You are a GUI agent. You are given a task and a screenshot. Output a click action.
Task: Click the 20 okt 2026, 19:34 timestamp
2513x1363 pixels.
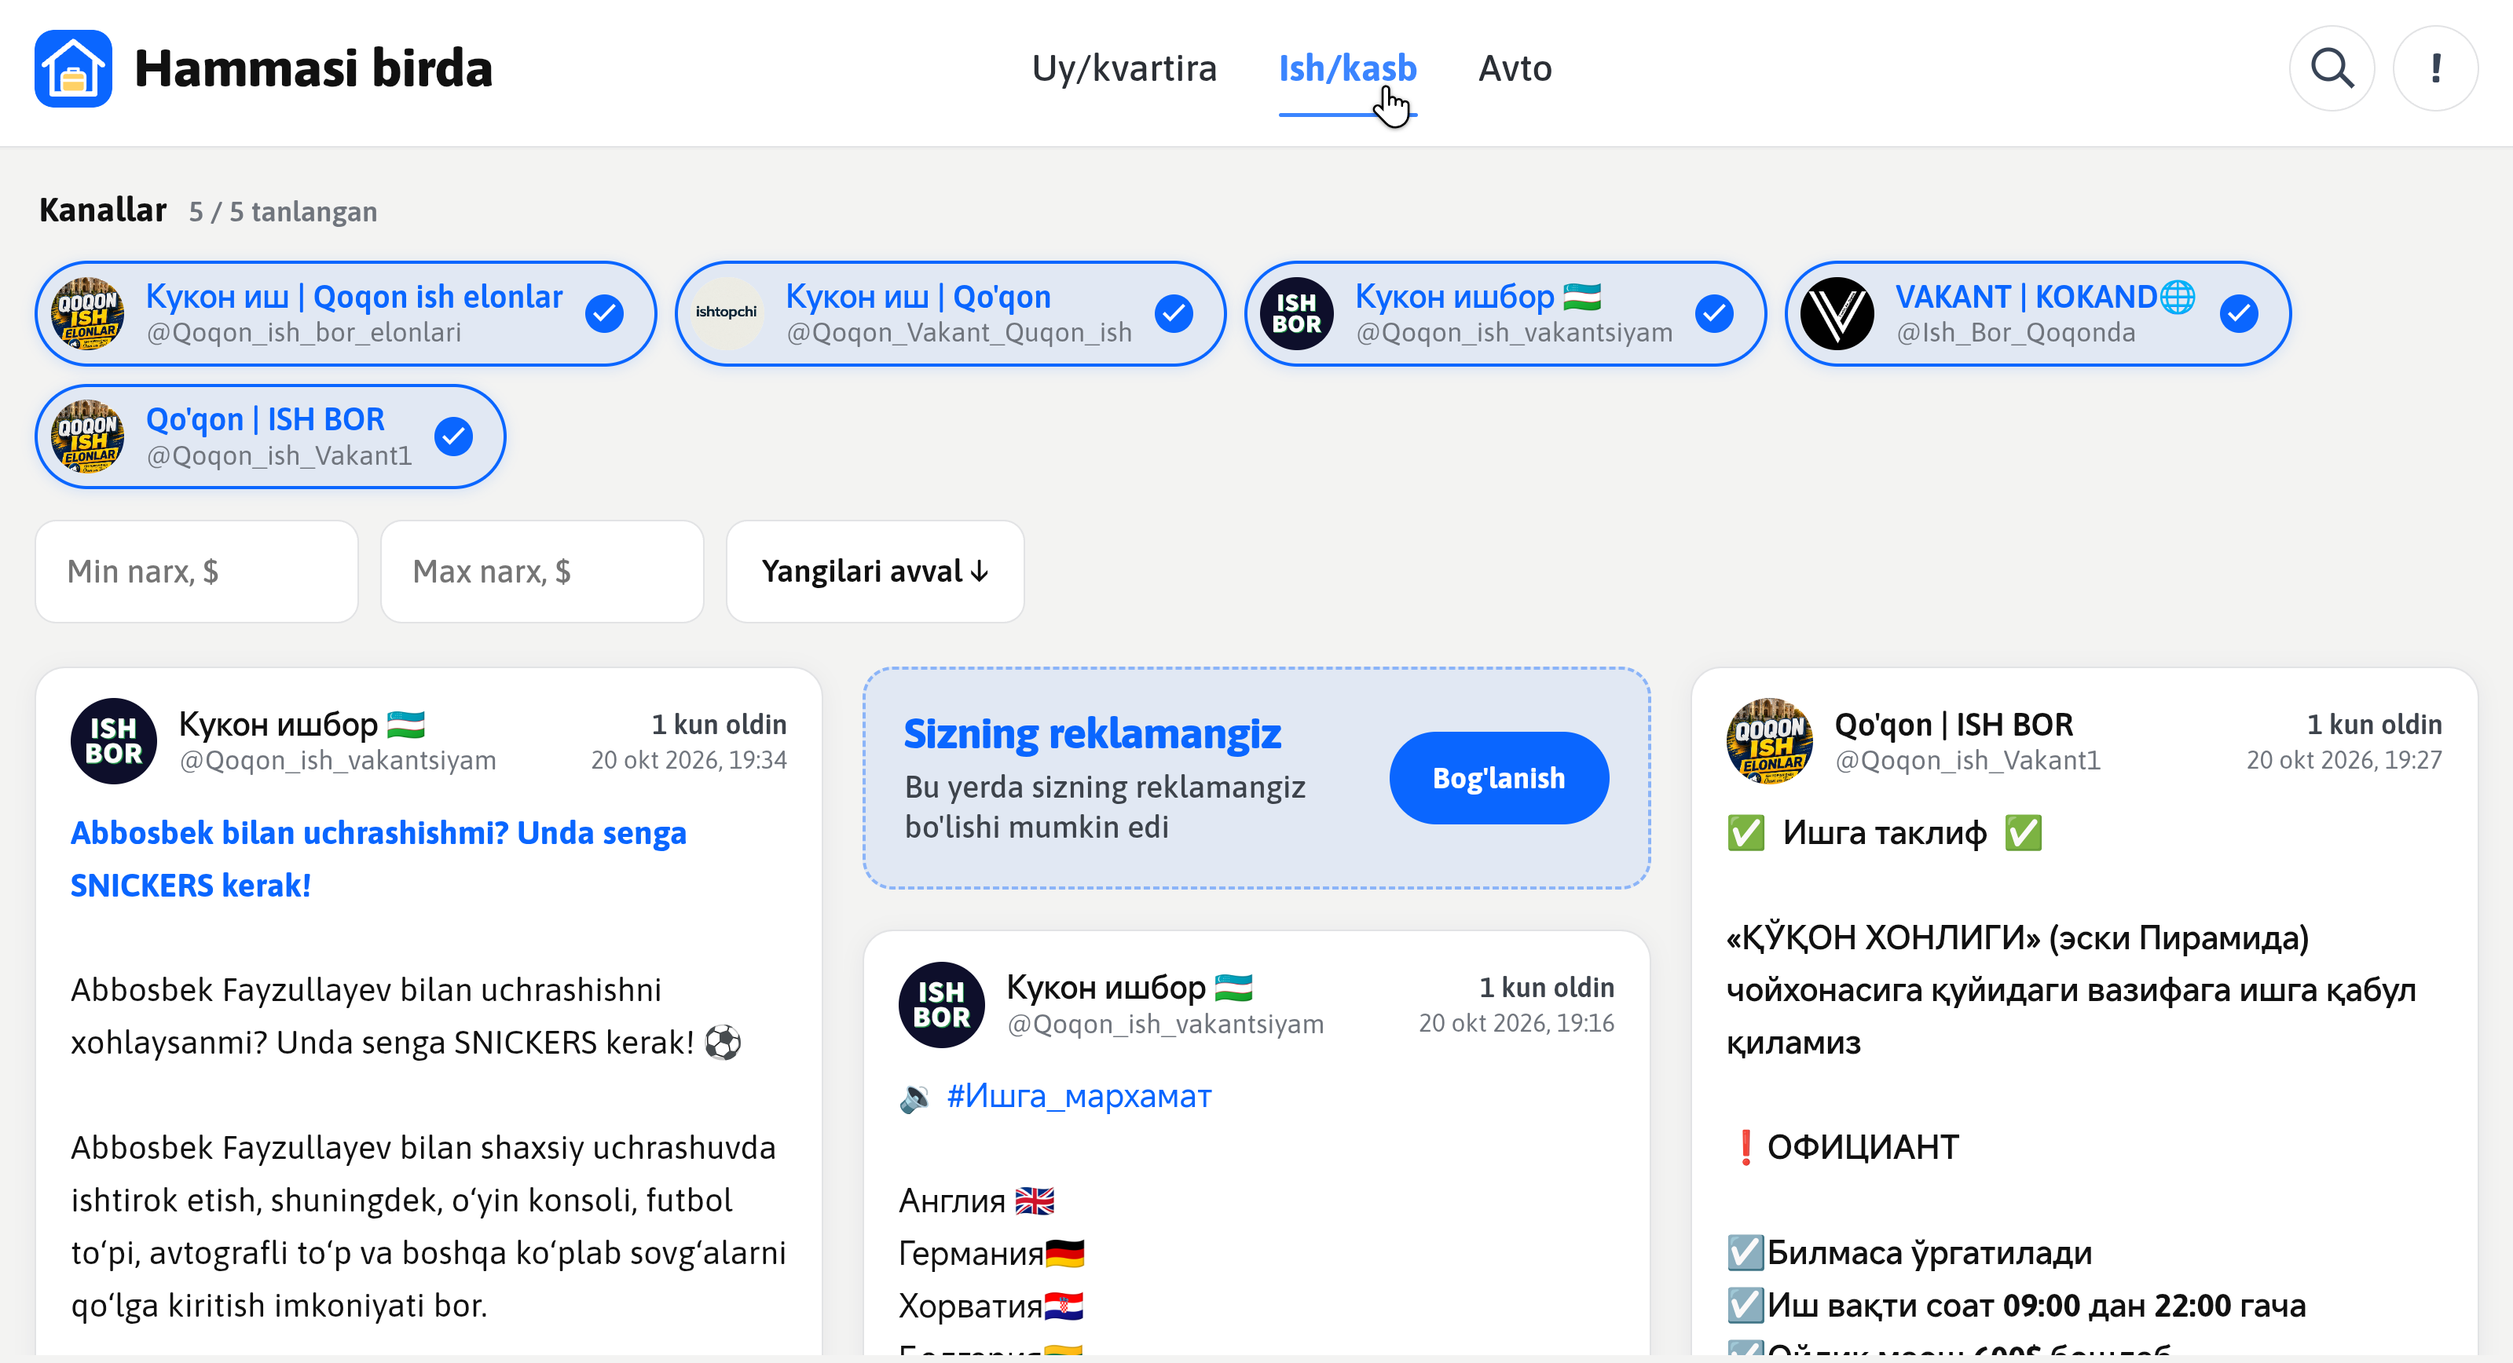pyautogui.click(x=689, y=761)
